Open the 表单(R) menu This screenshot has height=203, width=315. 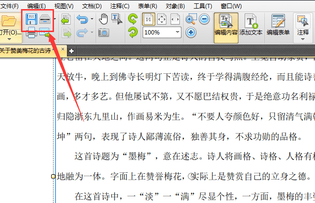point(147,6)
